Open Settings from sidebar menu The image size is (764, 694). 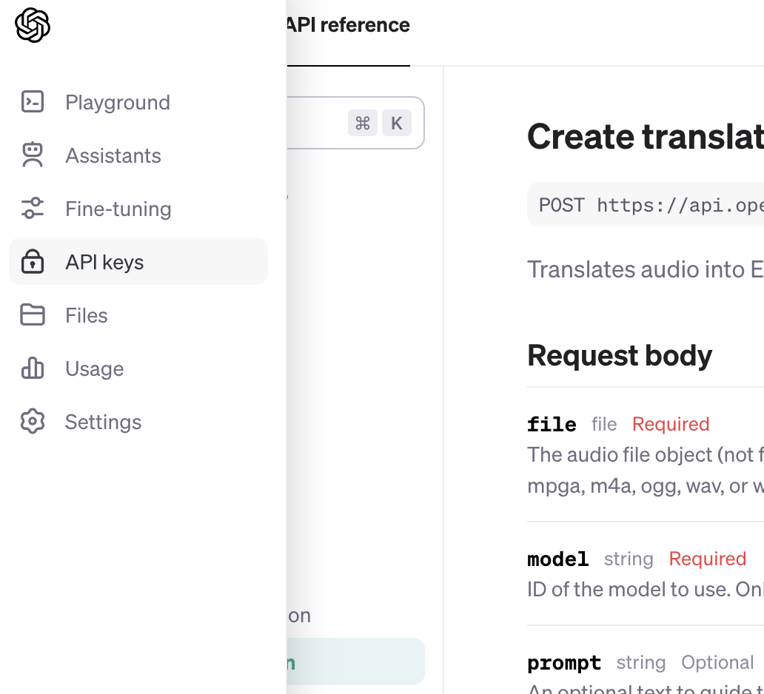(x=138, y=421)
